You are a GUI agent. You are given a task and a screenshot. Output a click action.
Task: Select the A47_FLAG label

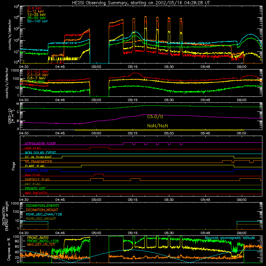pyautogui.click(x=33, y=184)
